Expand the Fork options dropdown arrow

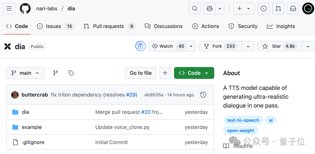coord(248,46)
